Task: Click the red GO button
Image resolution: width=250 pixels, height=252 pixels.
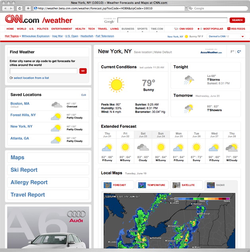Action: point(83,71)
